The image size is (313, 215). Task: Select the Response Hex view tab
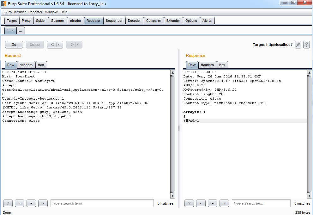point(222,65)
